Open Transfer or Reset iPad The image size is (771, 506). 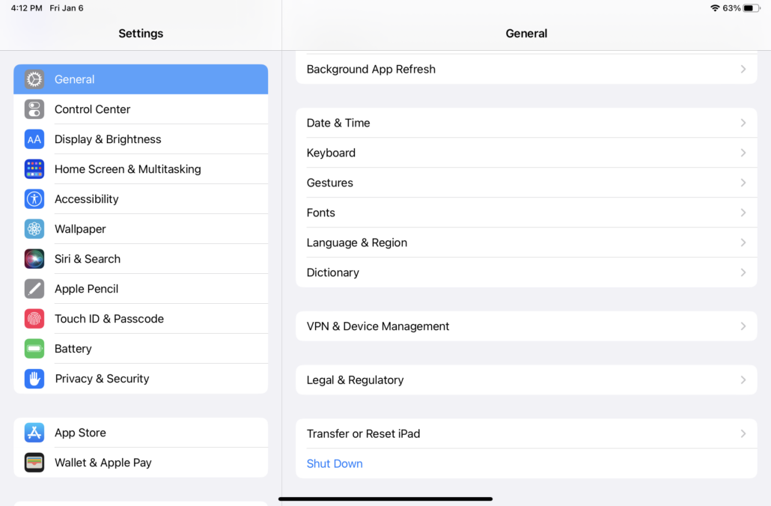click(x=524, y=433)
